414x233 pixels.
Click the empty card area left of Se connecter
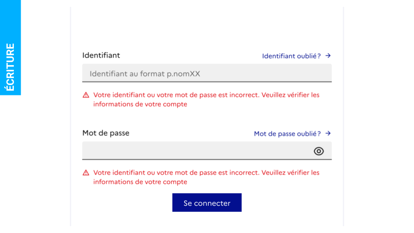pos(125,203)
